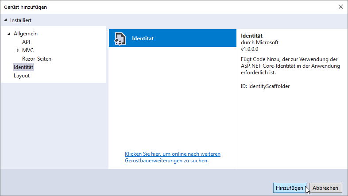348x196 pixels.
Task: Click the Gerüst hinzufügen title bar
Action: tap(133, 7)
